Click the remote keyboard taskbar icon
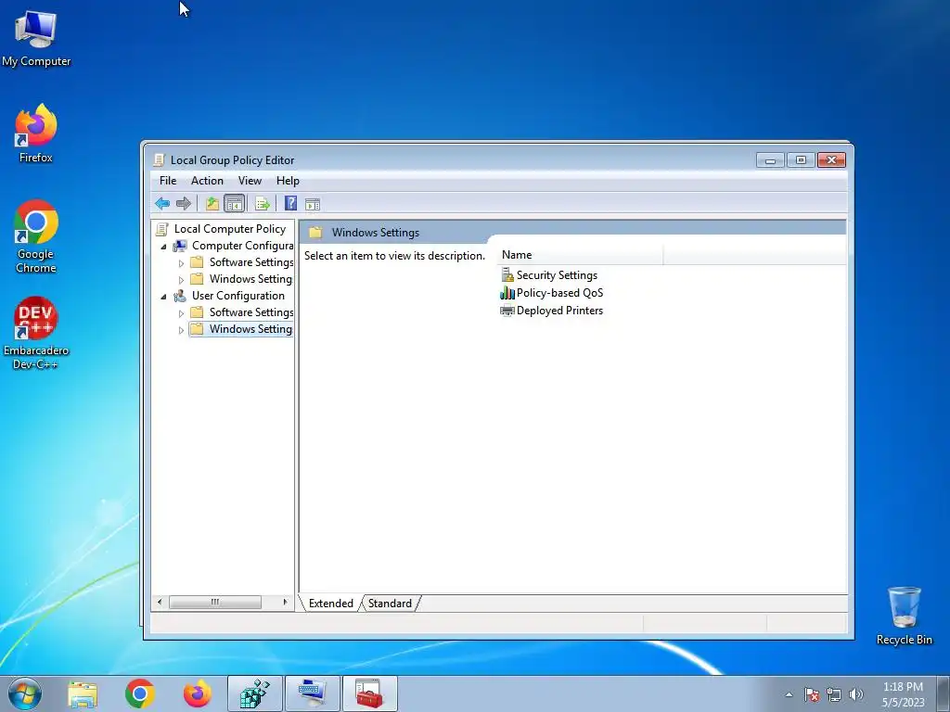 [313, 693]
